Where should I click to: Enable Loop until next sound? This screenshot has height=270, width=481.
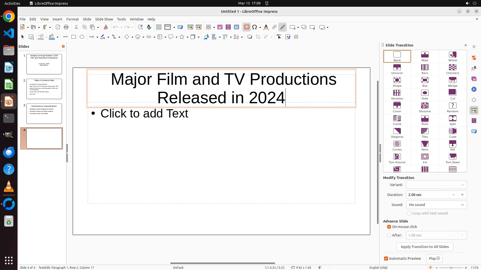coord(409,213)
